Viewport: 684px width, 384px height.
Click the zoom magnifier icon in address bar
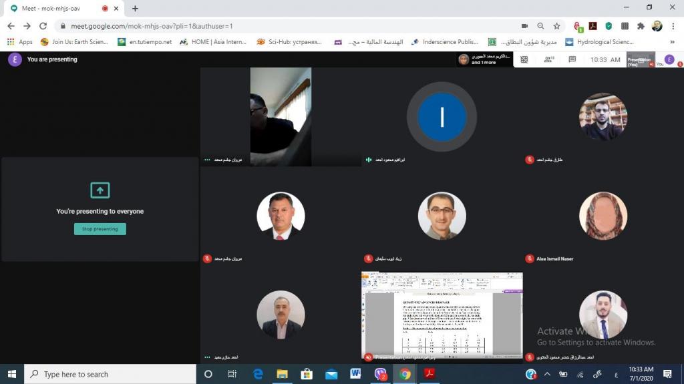(x=540, y=26)
